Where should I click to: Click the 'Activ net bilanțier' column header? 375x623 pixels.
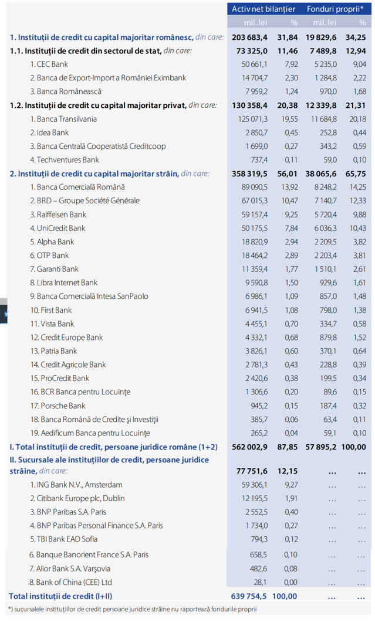click(x=263, y=9)
